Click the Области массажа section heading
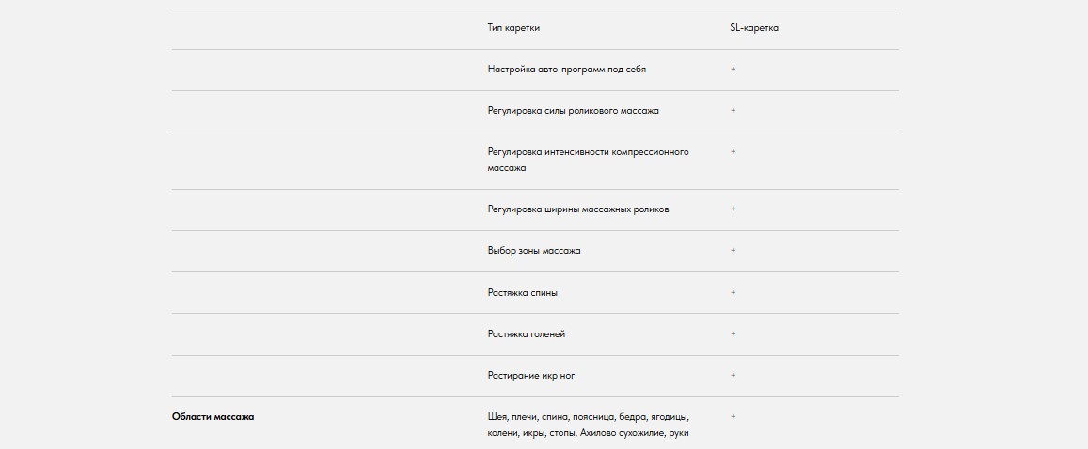The height and width of the screenshot is (449, 1088). [x=213, y=417]
